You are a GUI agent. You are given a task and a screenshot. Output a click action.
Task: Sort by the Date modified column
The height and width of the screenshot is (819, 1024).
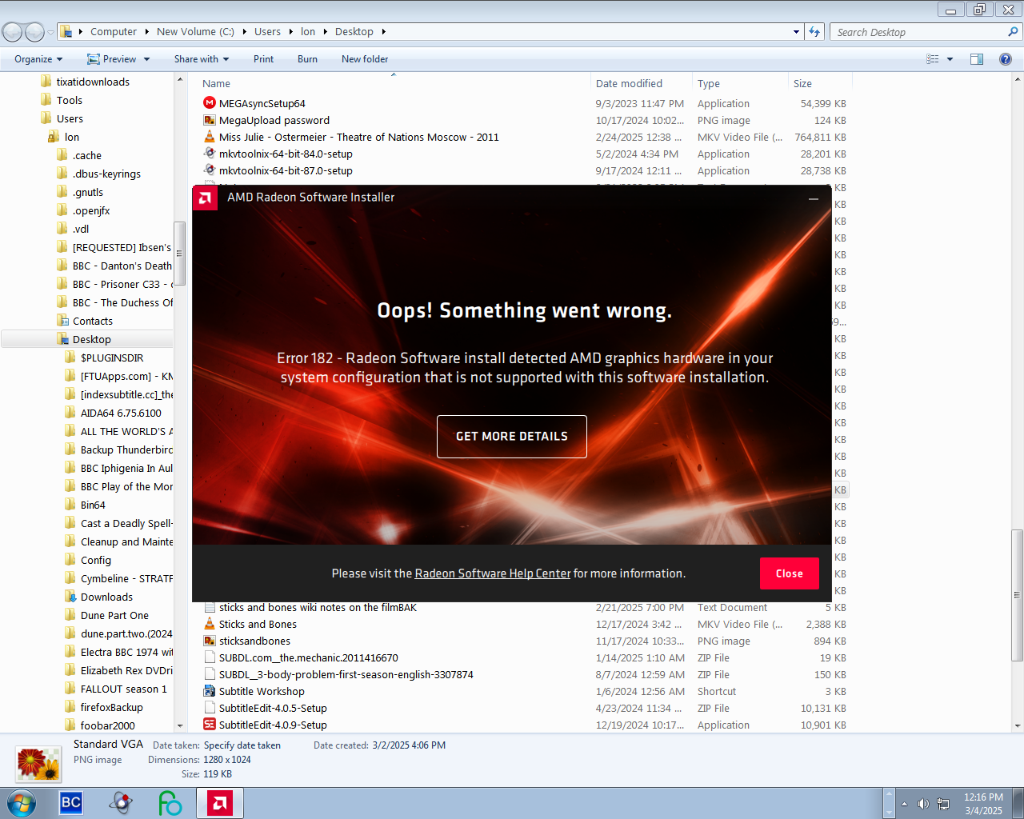[642, 83]
